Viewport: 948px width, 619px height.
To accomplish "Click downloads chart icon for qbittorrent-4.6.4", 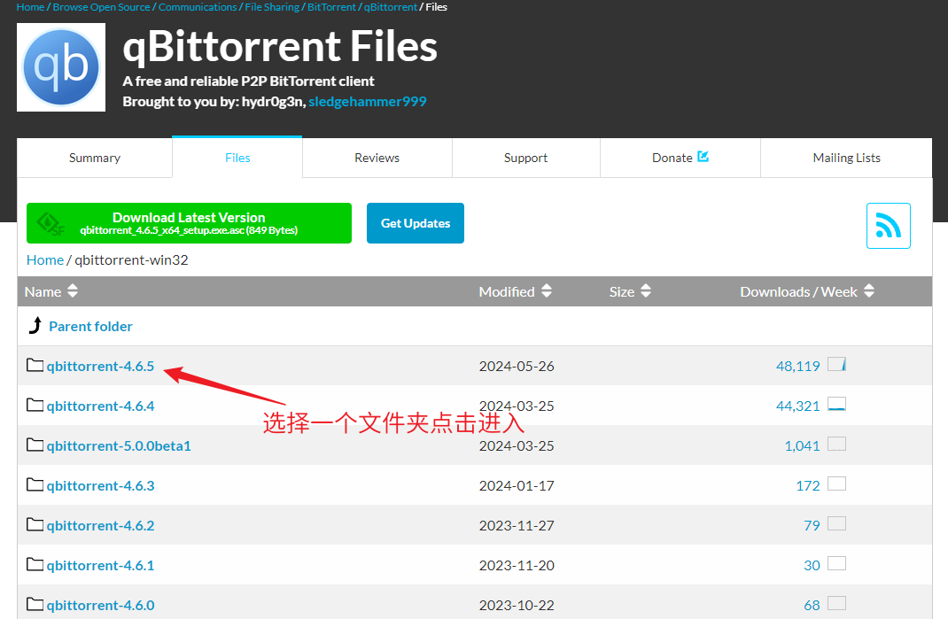I will (836, 405).
